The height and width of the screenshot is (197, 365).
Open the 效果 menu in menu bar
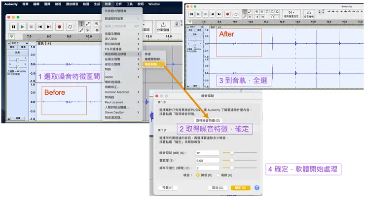tap(108, 4)
